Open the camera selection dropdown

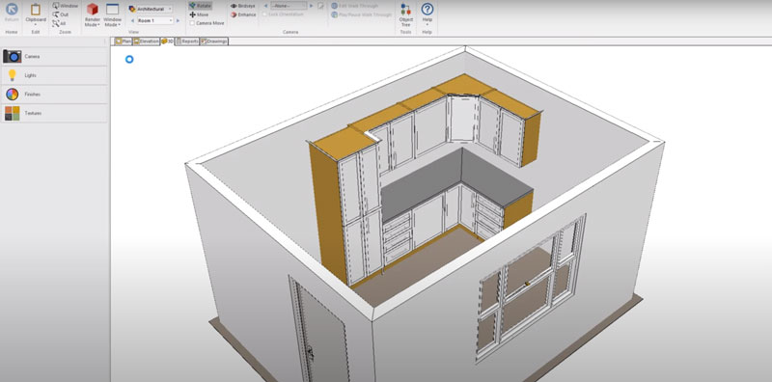pyautogui.click(x=289, y=6)
